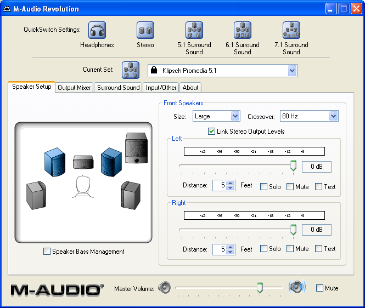
Task: Click the front left blue speaker
Action: click(x=55, y=162)
